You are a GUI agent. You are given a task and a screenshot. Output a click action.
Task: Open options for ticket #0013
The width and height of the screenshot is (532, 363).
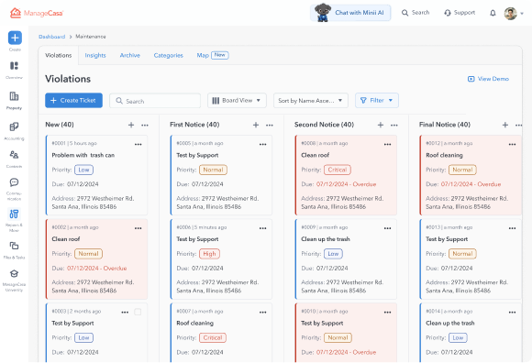pyautogui.click(x=512, y=228)
